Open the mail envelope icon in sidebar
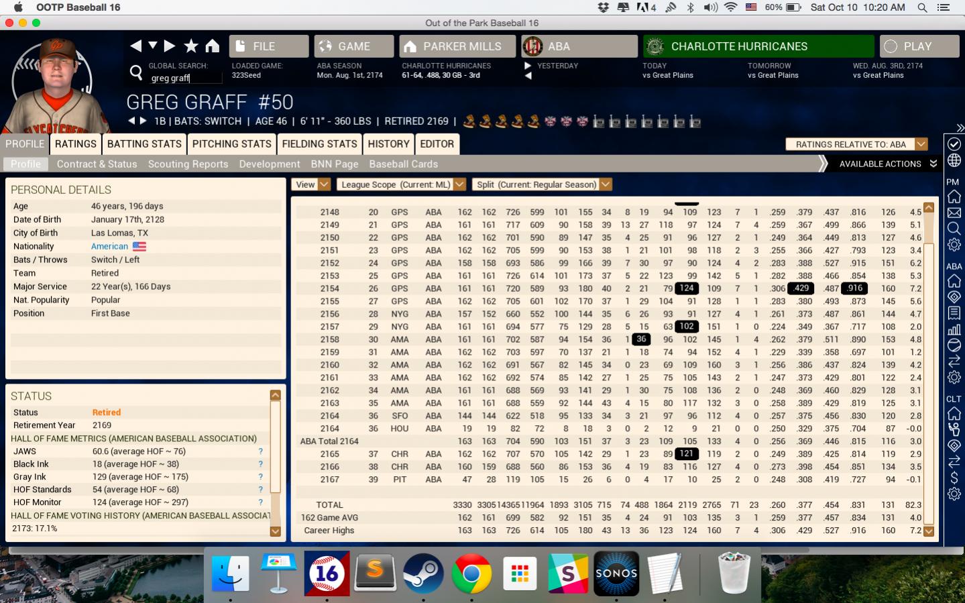Image resolution: width=965 pixels, height=603 pixels. pyautogui.click(x=954, y=213)
